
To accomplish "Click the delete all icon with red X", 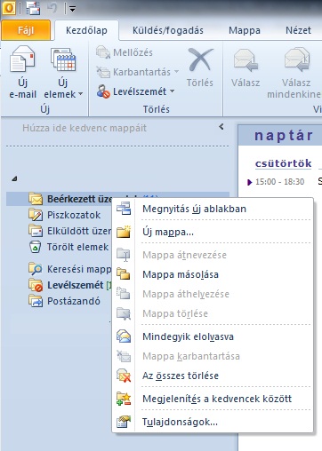I will click(x=124, y=376).
